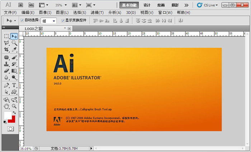Select the Path Selection tool

coord(6,92)
